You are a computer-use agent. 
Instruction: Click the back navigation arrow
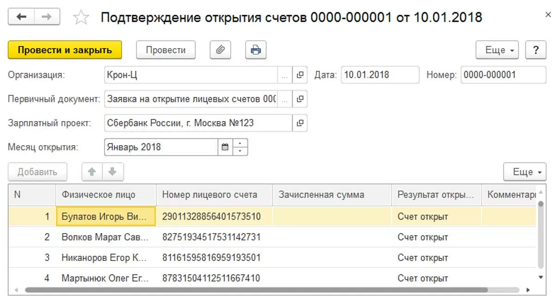click(21, 17)
